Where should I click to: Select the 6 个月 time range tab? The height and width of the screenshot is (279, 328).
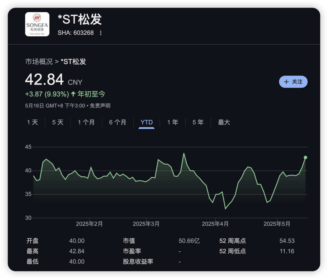click(118, 122)
